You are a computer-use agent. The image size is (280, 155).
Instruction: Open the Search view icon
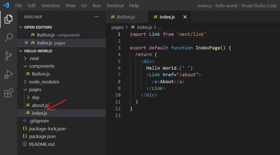click(8, 38)
